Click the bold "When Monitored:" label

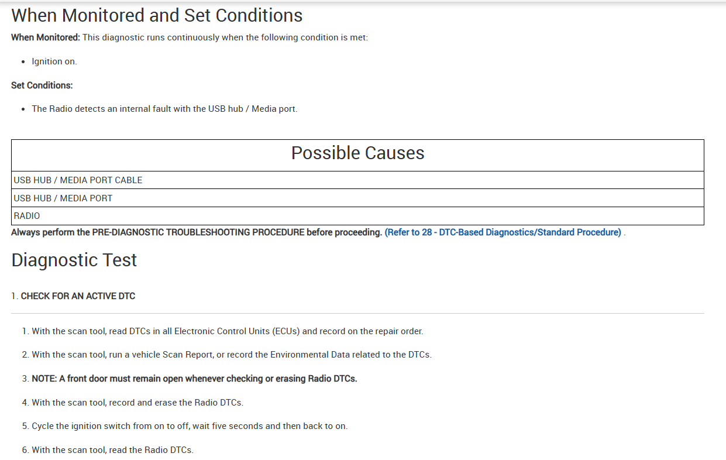[46, 37]
